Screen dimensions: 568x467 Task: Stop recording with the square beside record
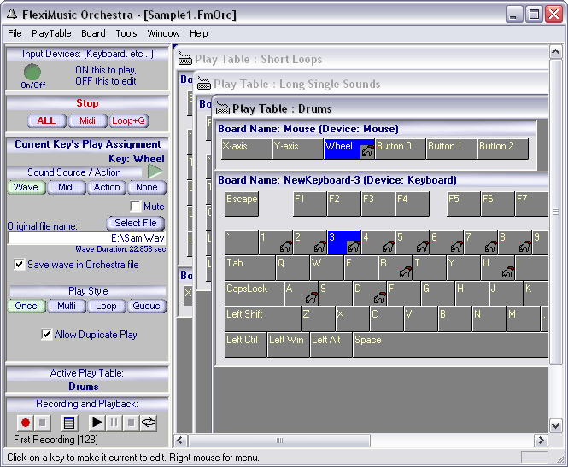point(42,423)
